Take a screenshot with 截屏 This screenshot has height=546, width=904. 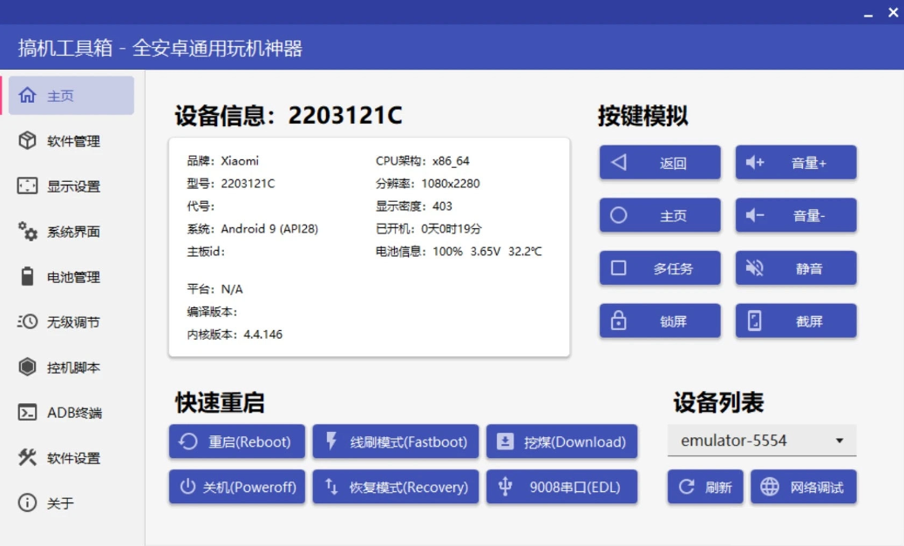point(795,320)
